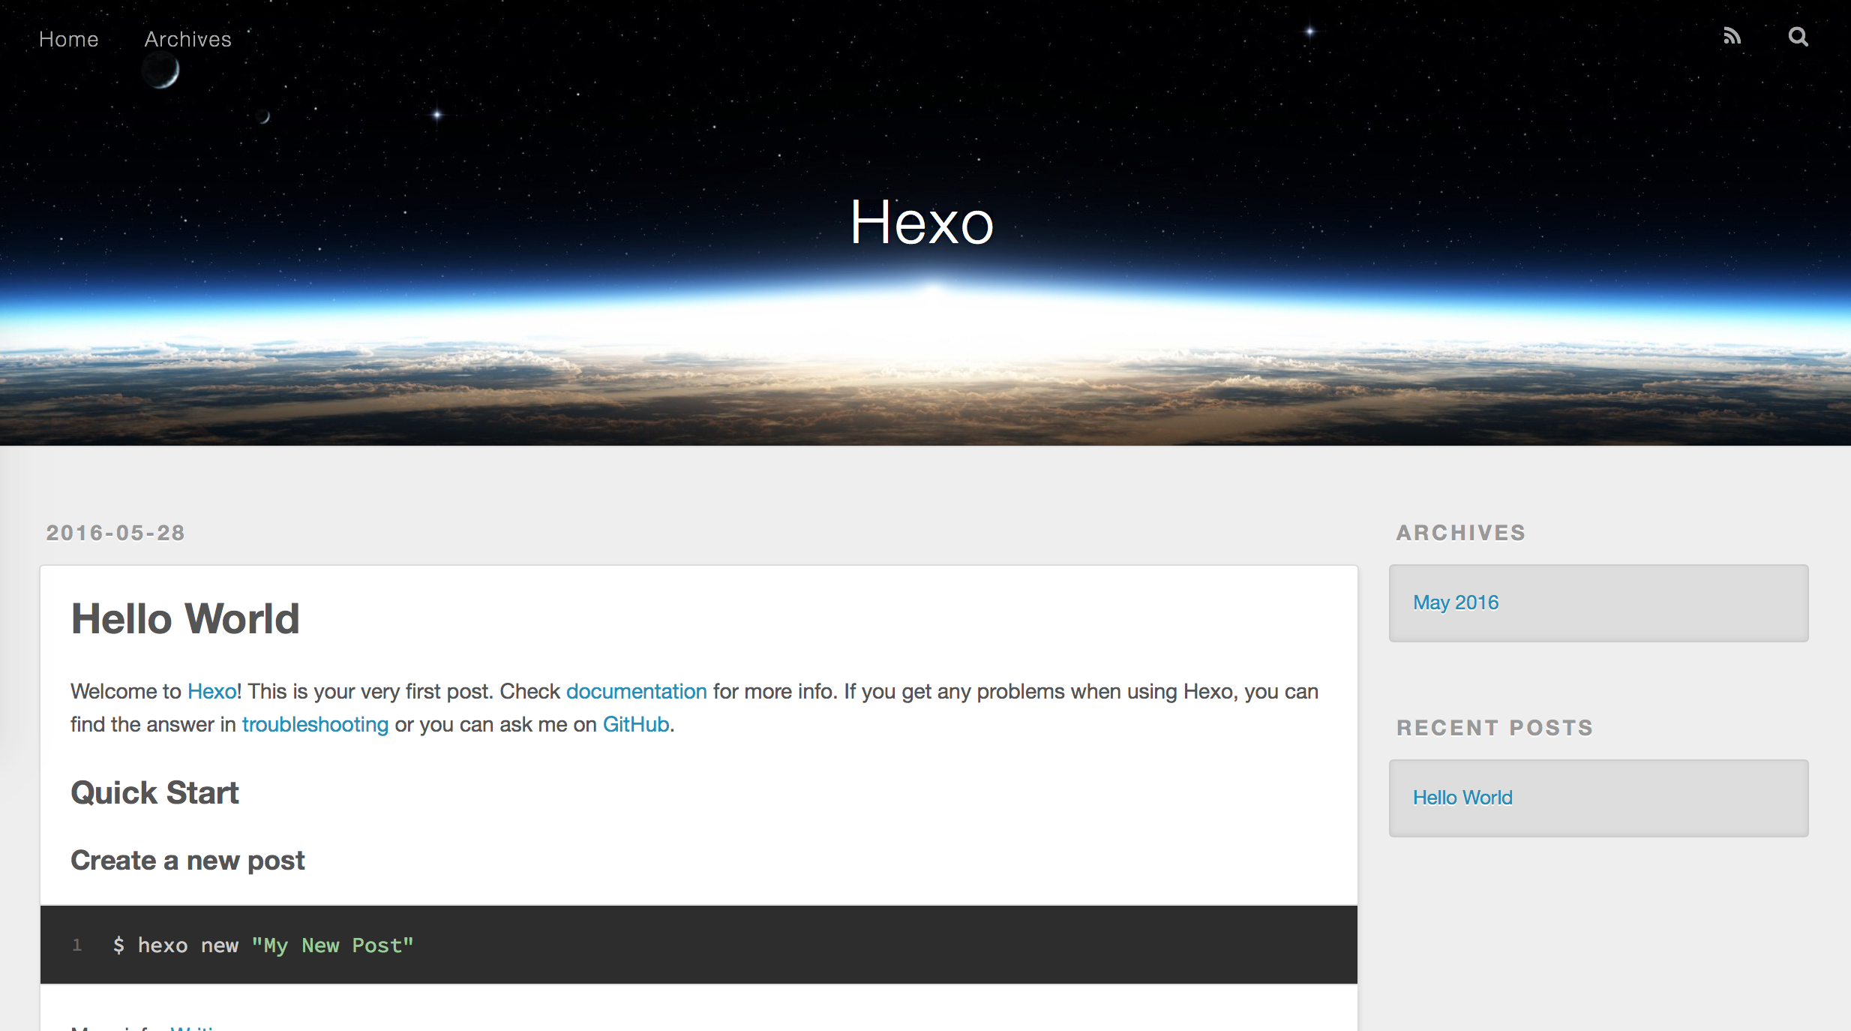Open the 2016-05-28 post date link
The image size is (1851, 1031).
click(x=115, y=533)
